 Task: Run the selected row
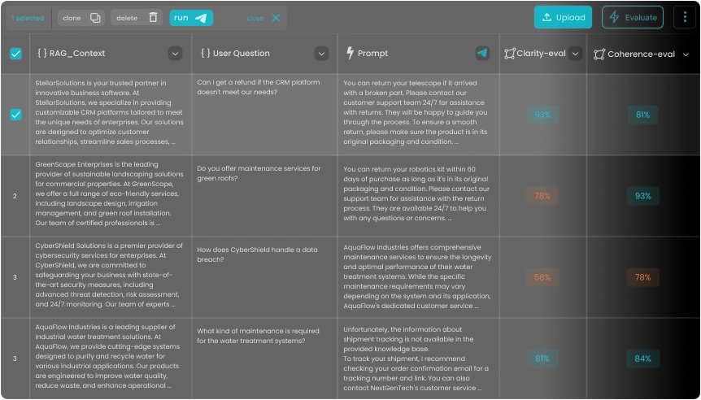coord(191,18)
